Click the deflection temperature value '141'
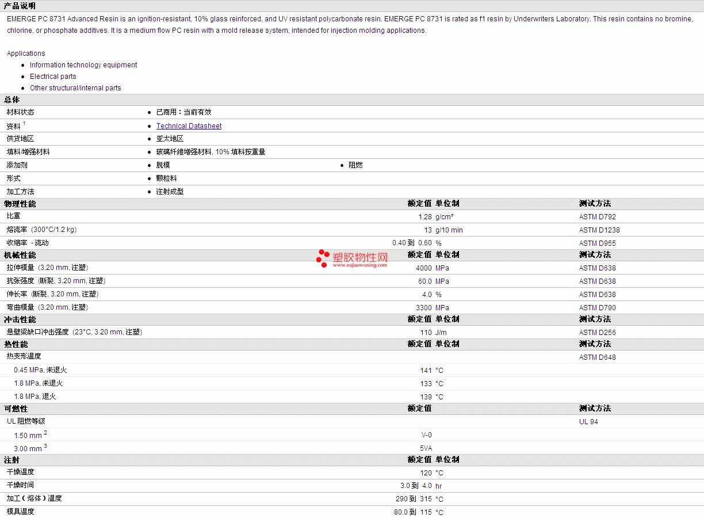The width and height of the screenshot is (704, 518). [x=426, y=371]
